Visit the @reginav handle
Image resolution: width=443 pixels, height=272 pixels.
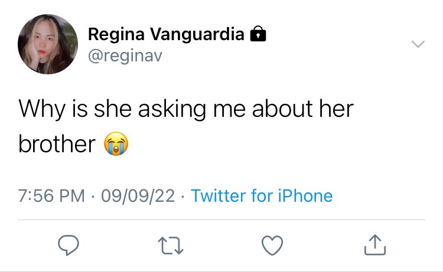(125, 56)
